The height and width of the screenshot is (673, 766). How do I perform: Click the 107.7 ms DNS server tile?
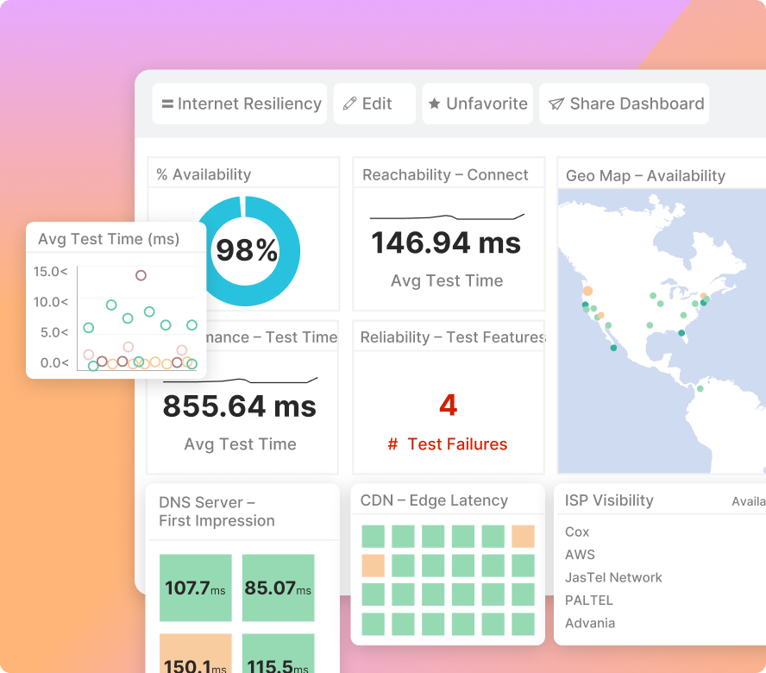196,588
